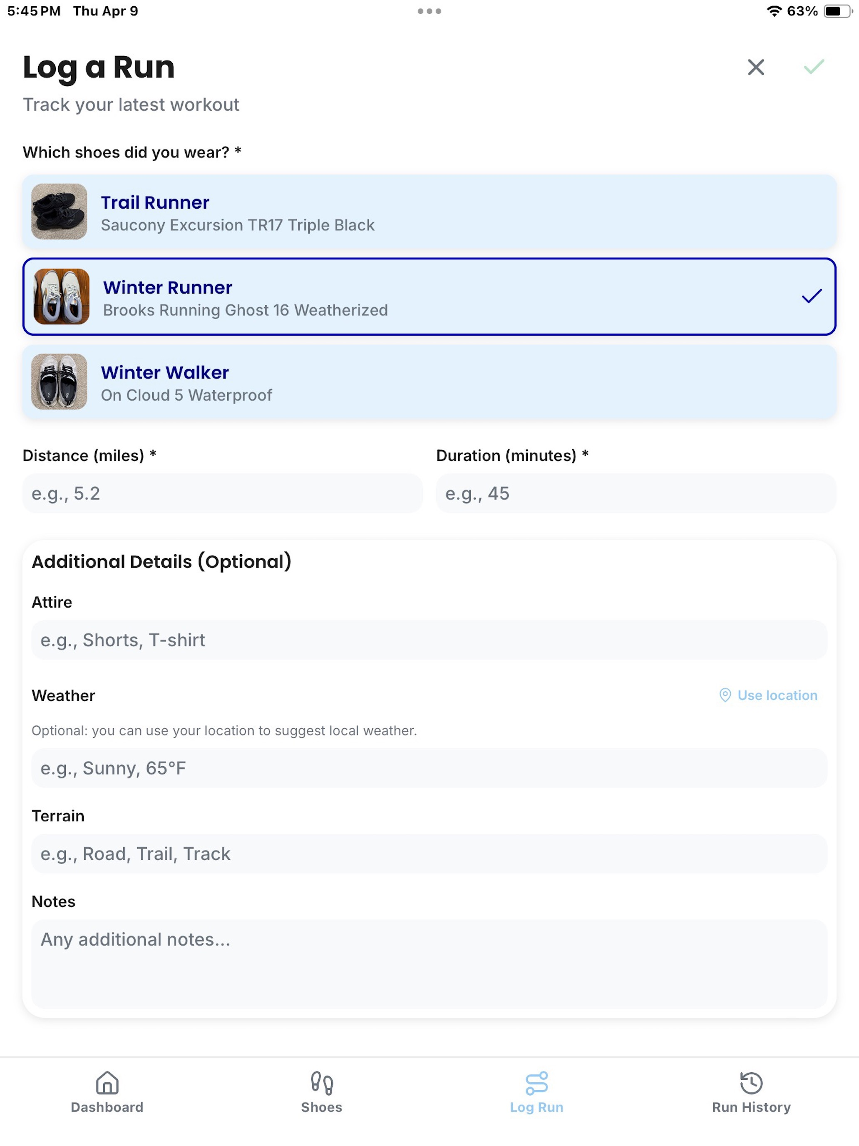Click into the Notes text area

click(429, 964)
